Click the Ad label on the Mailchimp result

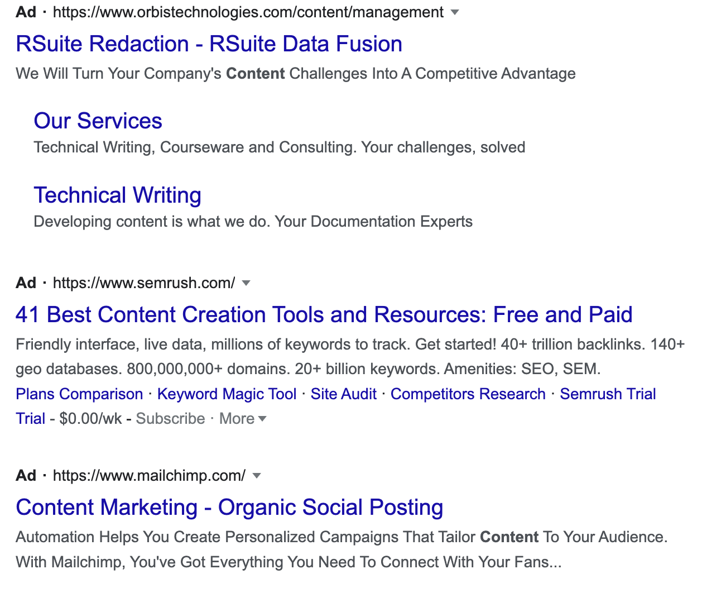pos(25,476)
